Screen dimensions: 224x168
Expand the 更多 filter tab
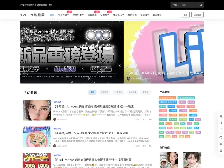coord(146,92)
